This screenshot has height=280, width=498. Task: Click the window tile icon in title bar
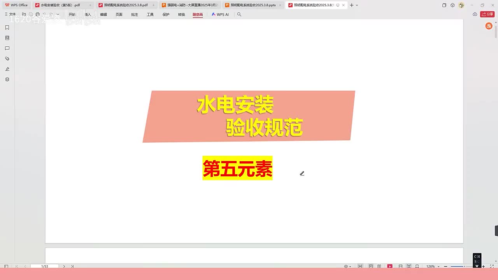(x=444, y=5)
